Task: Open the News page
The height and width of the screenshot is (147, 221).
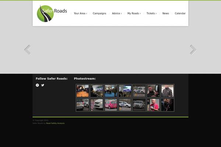Action: 166,13
